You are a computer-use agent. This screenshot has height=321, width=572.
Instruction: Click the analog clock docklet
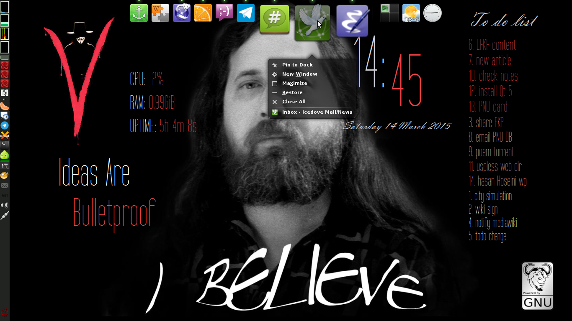(x=433, y=13)
